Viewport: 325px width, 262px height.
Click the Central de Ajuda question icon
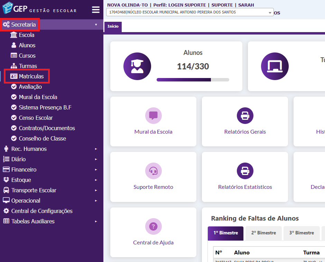pyautogui.click(x=153, y=226)
